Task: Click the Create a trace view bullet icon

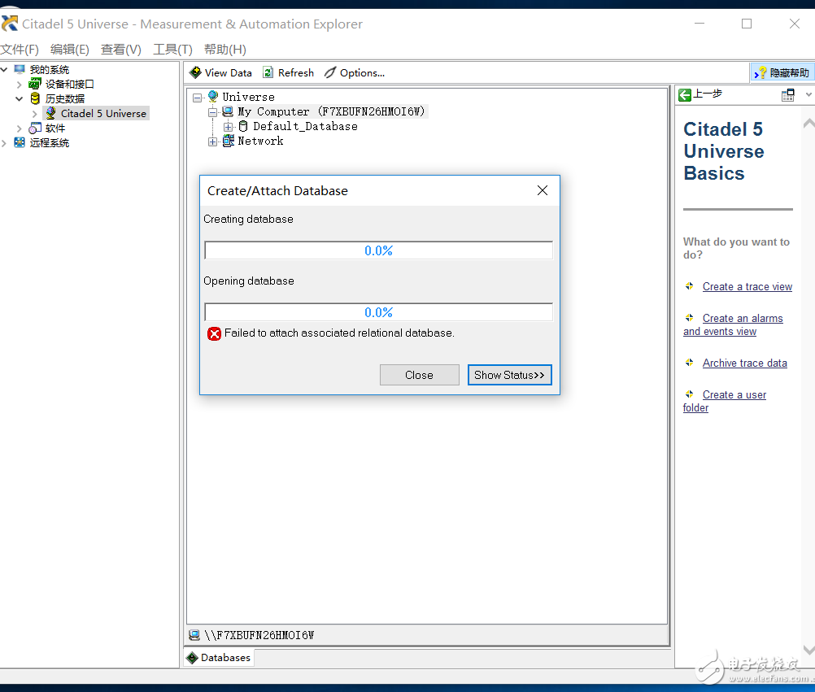Action: pos(689,285)
